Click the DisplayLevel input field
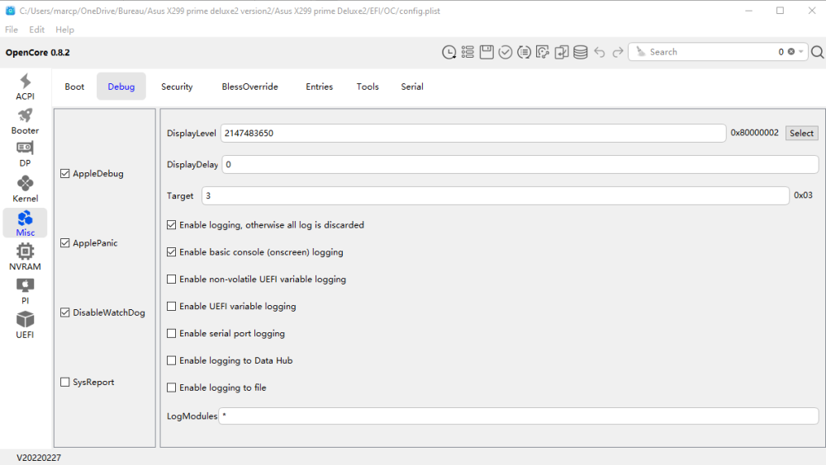 click(473, 133)
